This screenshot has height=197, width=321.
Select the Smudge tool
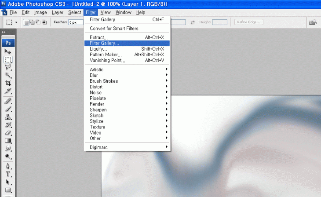click(8, 148)
